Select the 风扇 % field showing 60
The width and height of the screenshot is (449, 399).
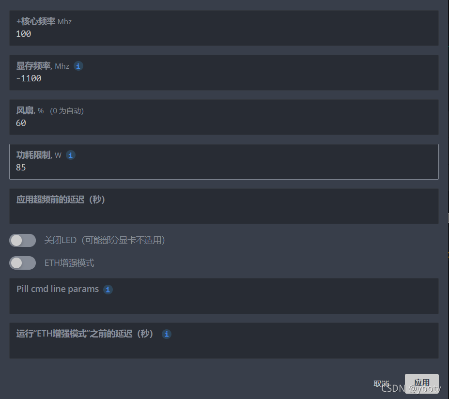[x=224, y=117]
